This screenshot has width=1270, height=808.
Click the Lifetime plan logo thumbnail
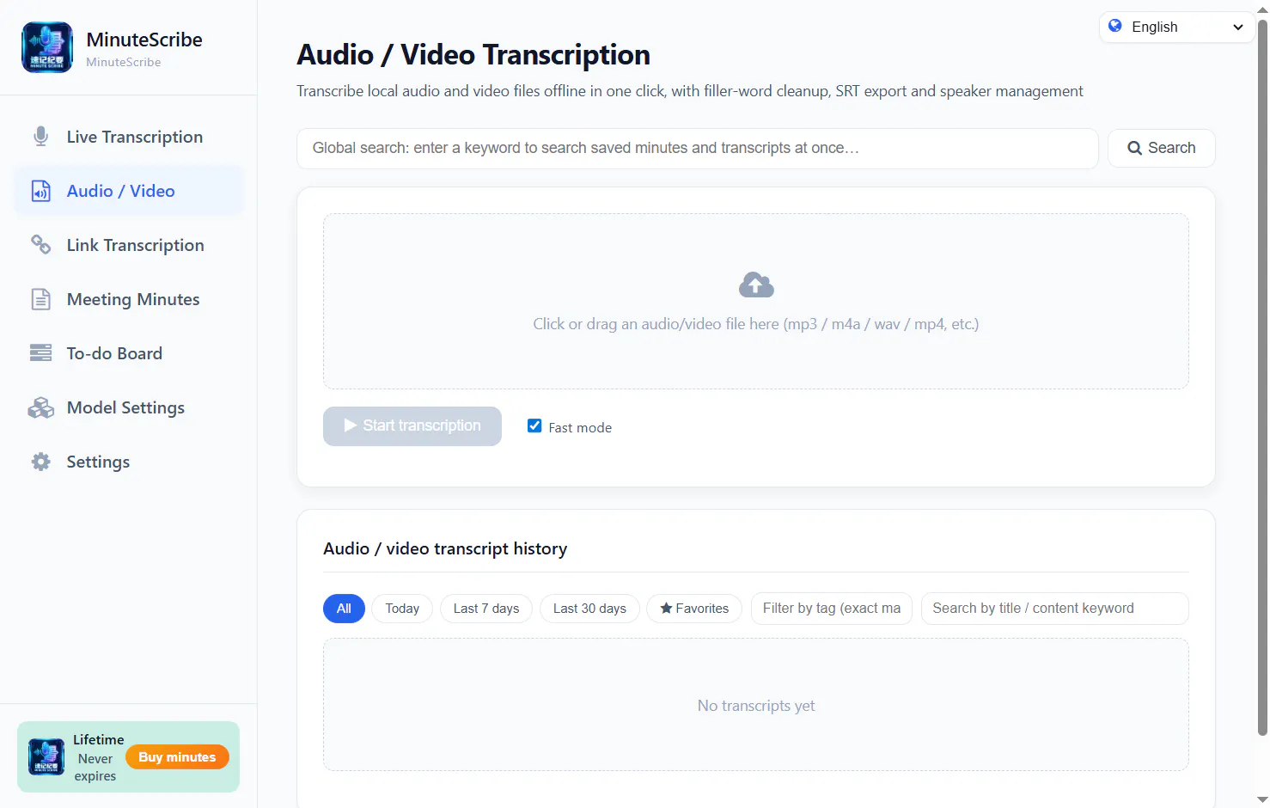coord(46,757)
